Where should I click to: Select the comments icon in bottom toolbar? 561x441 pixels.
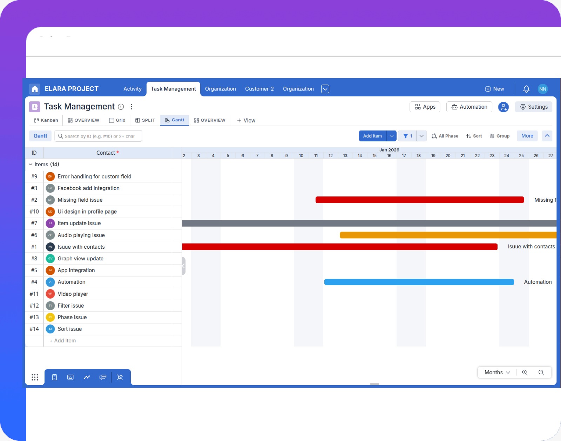pyautogui.click(x=103, y=377)
